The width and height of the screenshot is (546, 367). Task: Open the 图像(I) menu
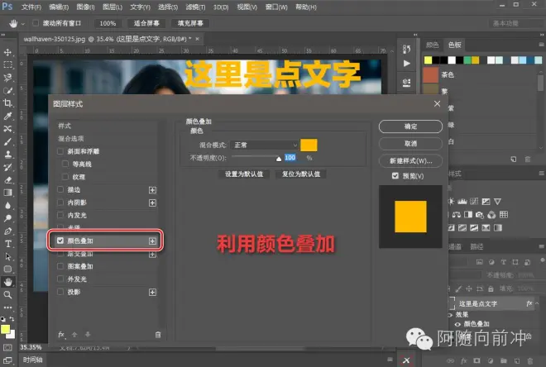(85, 7)
